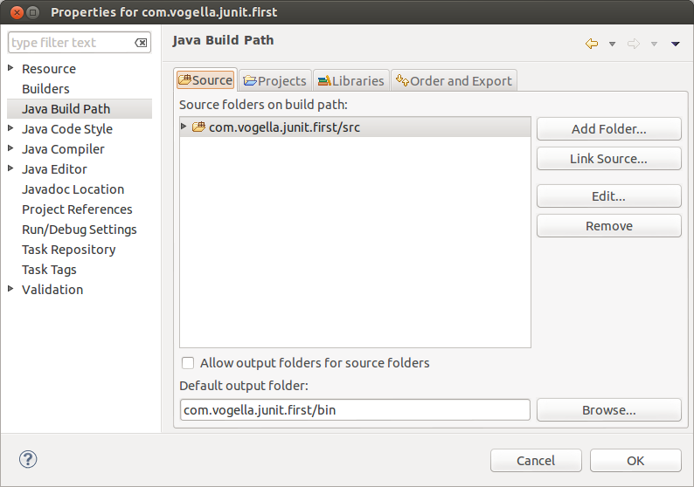Click the Default output folder text field
Screen dimensions: 694x487
click(354, 410)
